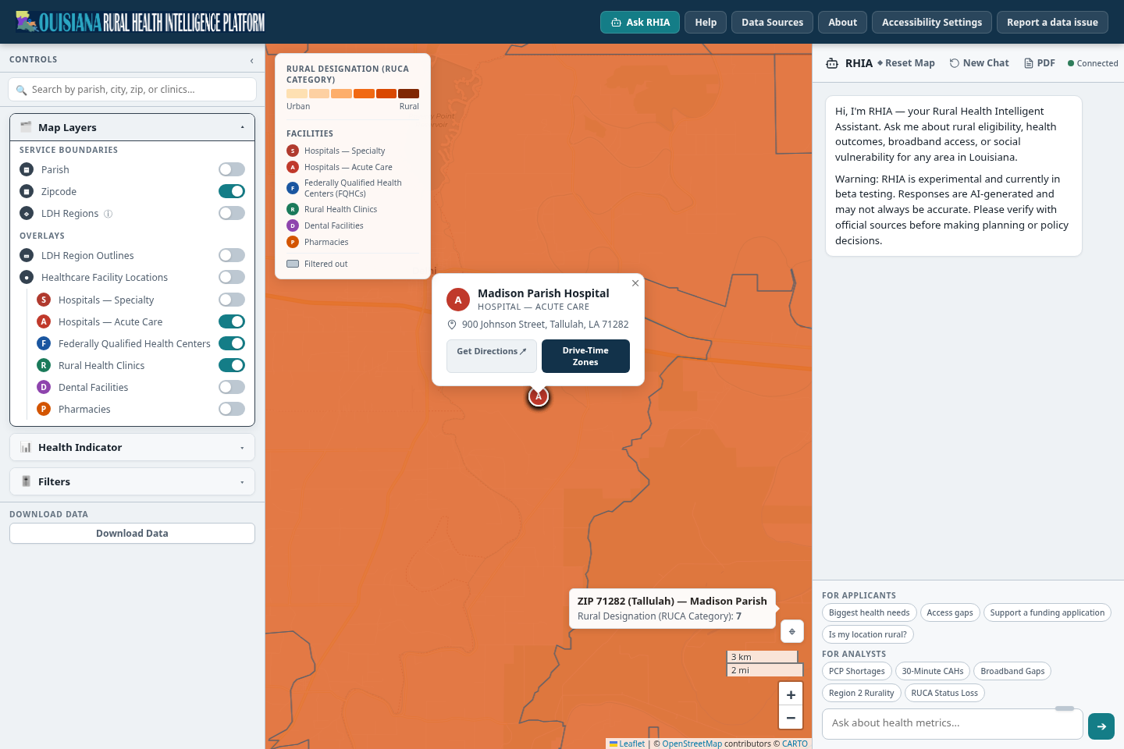Zoom in on the map

pyautogui.click(x=791, y=694)
